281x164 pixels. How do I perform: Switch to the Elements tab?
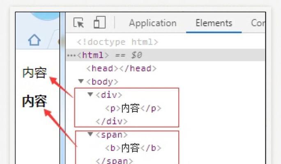coord(214,23)
